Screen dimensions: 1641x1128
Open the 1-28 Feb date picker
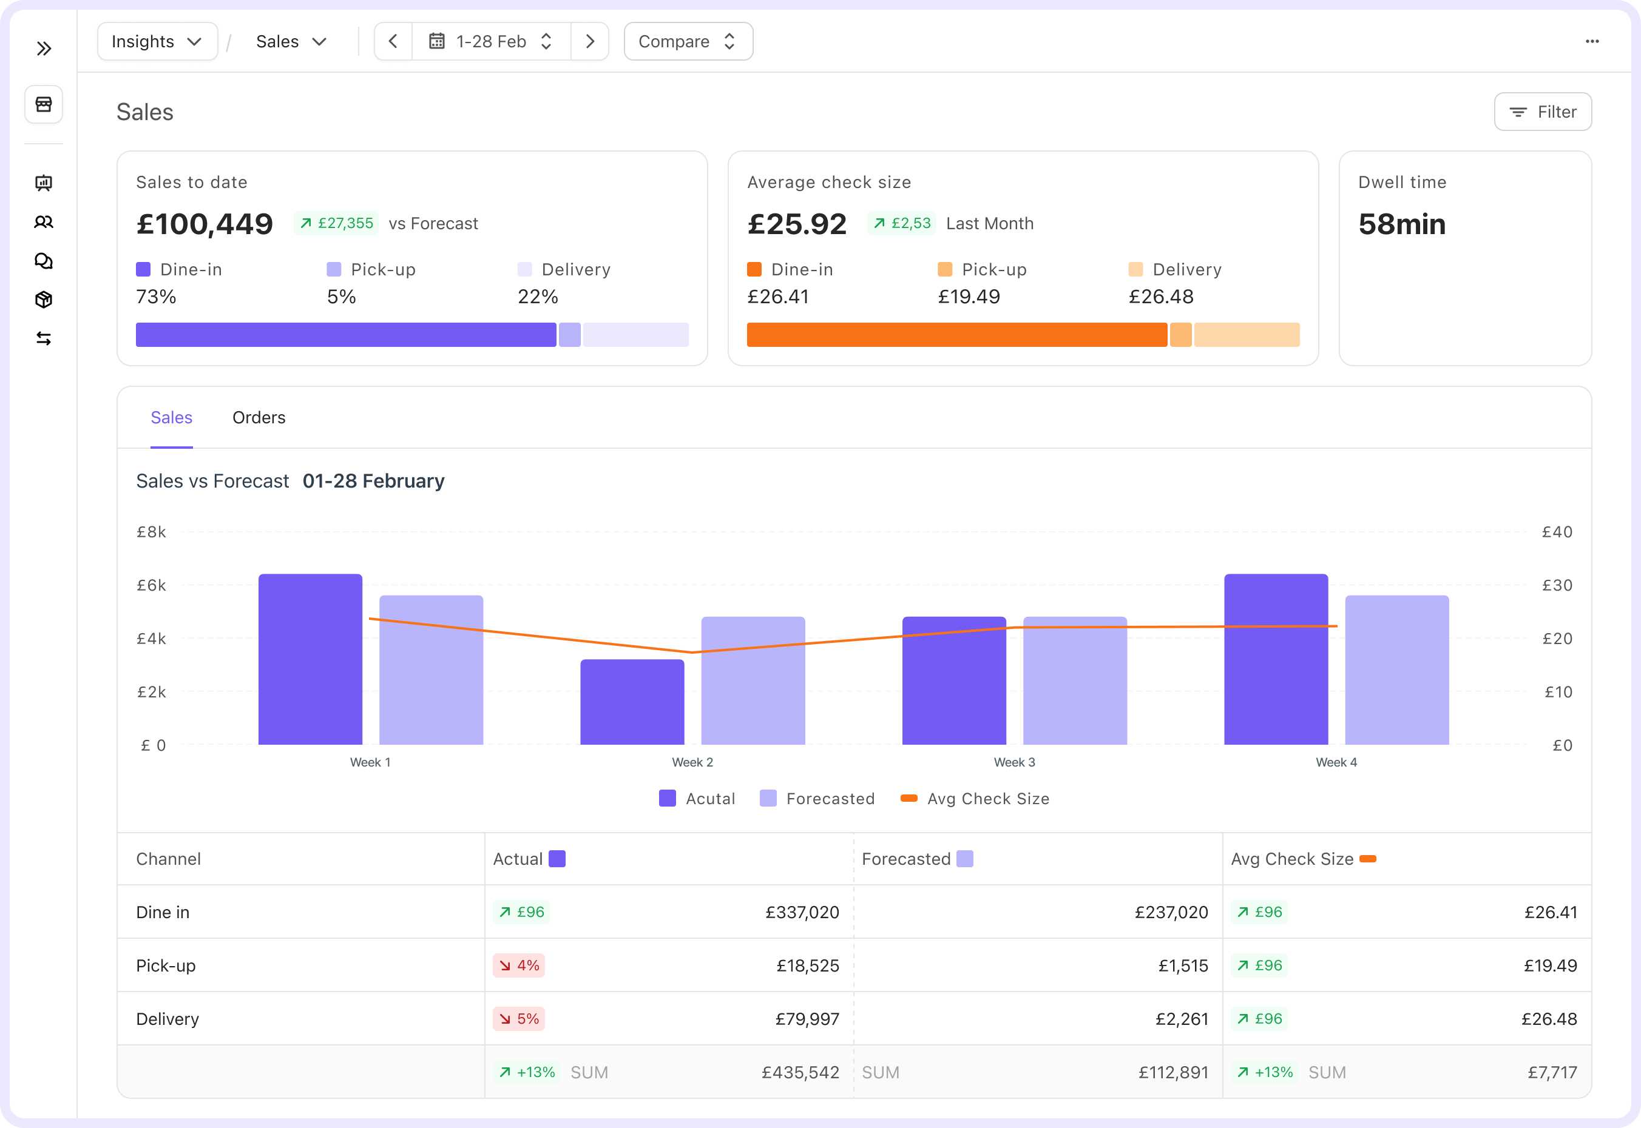491,42
